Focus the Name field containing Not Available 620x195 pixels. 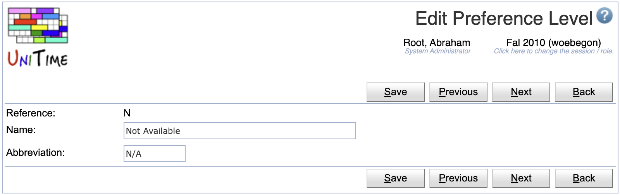[240, 131]
